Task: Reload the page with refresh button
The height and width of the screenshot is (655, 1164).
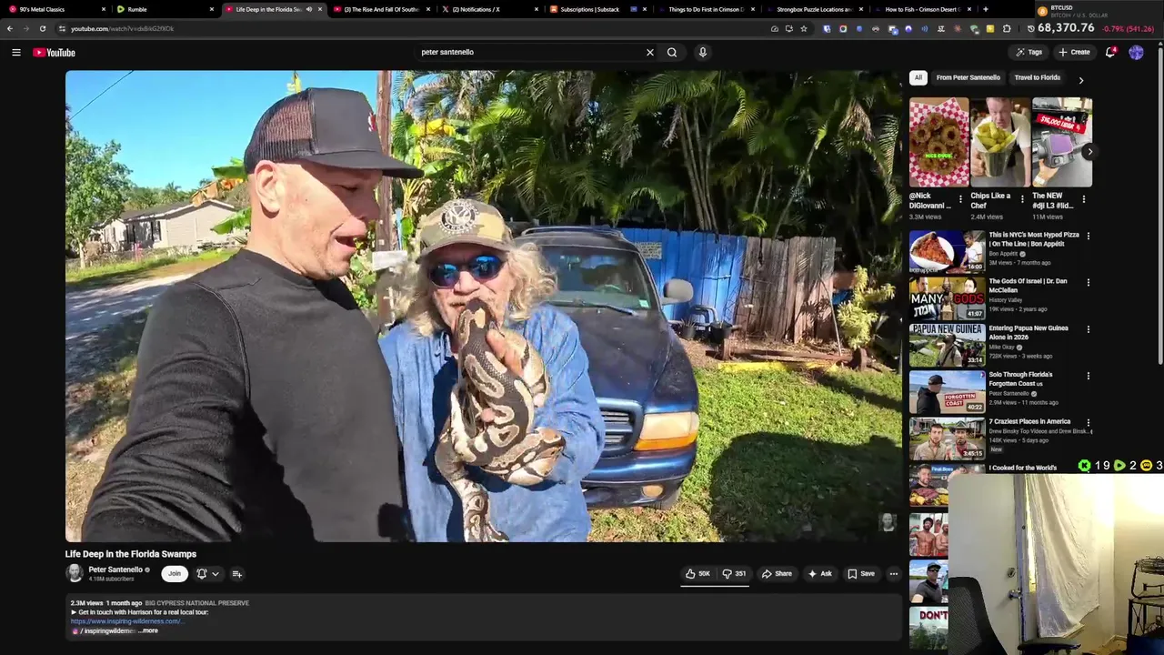Action: [42, 28]
